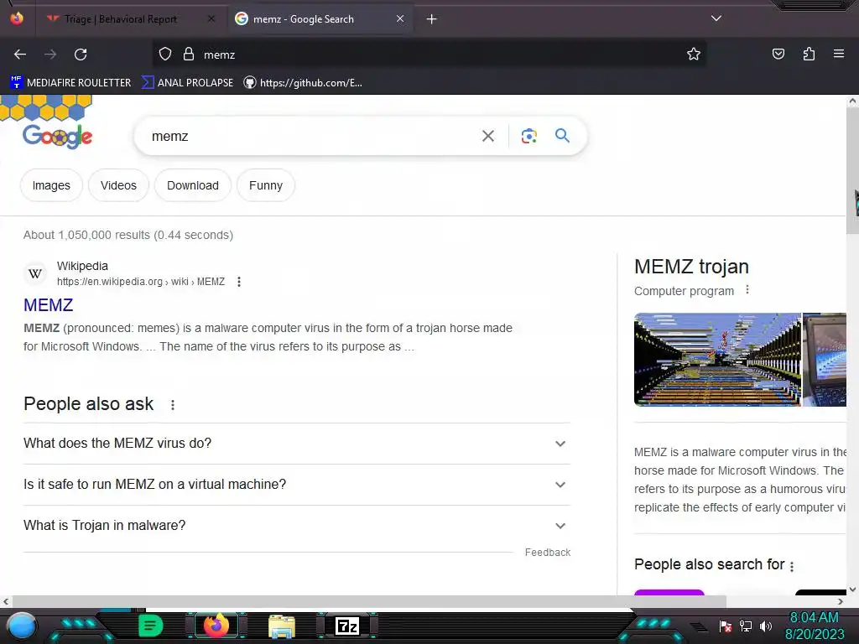Click the Wikipedia W favicon
The image size is (859, 644).
click(x=35, y=273)
